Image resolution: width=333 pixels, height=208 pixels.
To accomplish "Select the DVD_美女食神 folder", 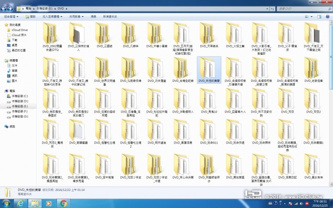I will pos(313,166).
